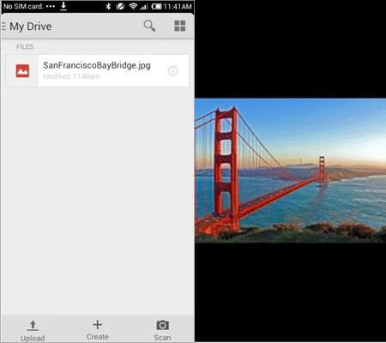Tap the Wi-Fi status bar icon
Screen dimensions: 386x343
133,6
